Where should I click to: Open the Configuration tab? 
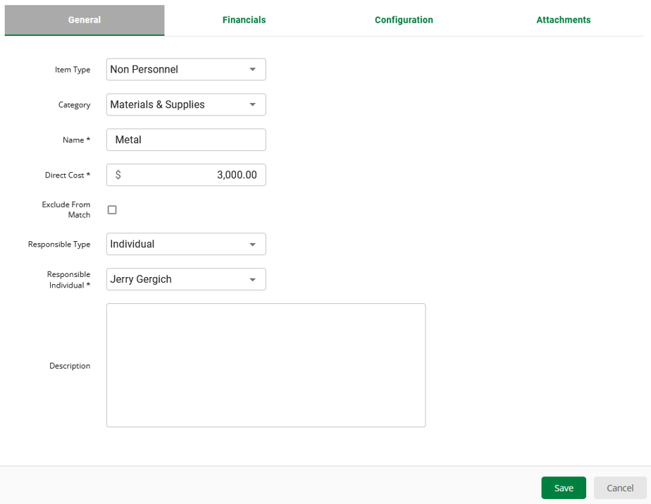point(404,20)
